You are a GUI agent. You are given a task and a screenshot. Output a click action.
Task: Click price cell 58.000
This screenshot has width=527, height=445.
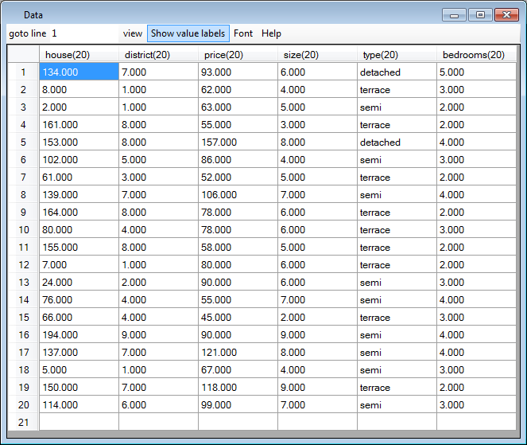point(238,247)
